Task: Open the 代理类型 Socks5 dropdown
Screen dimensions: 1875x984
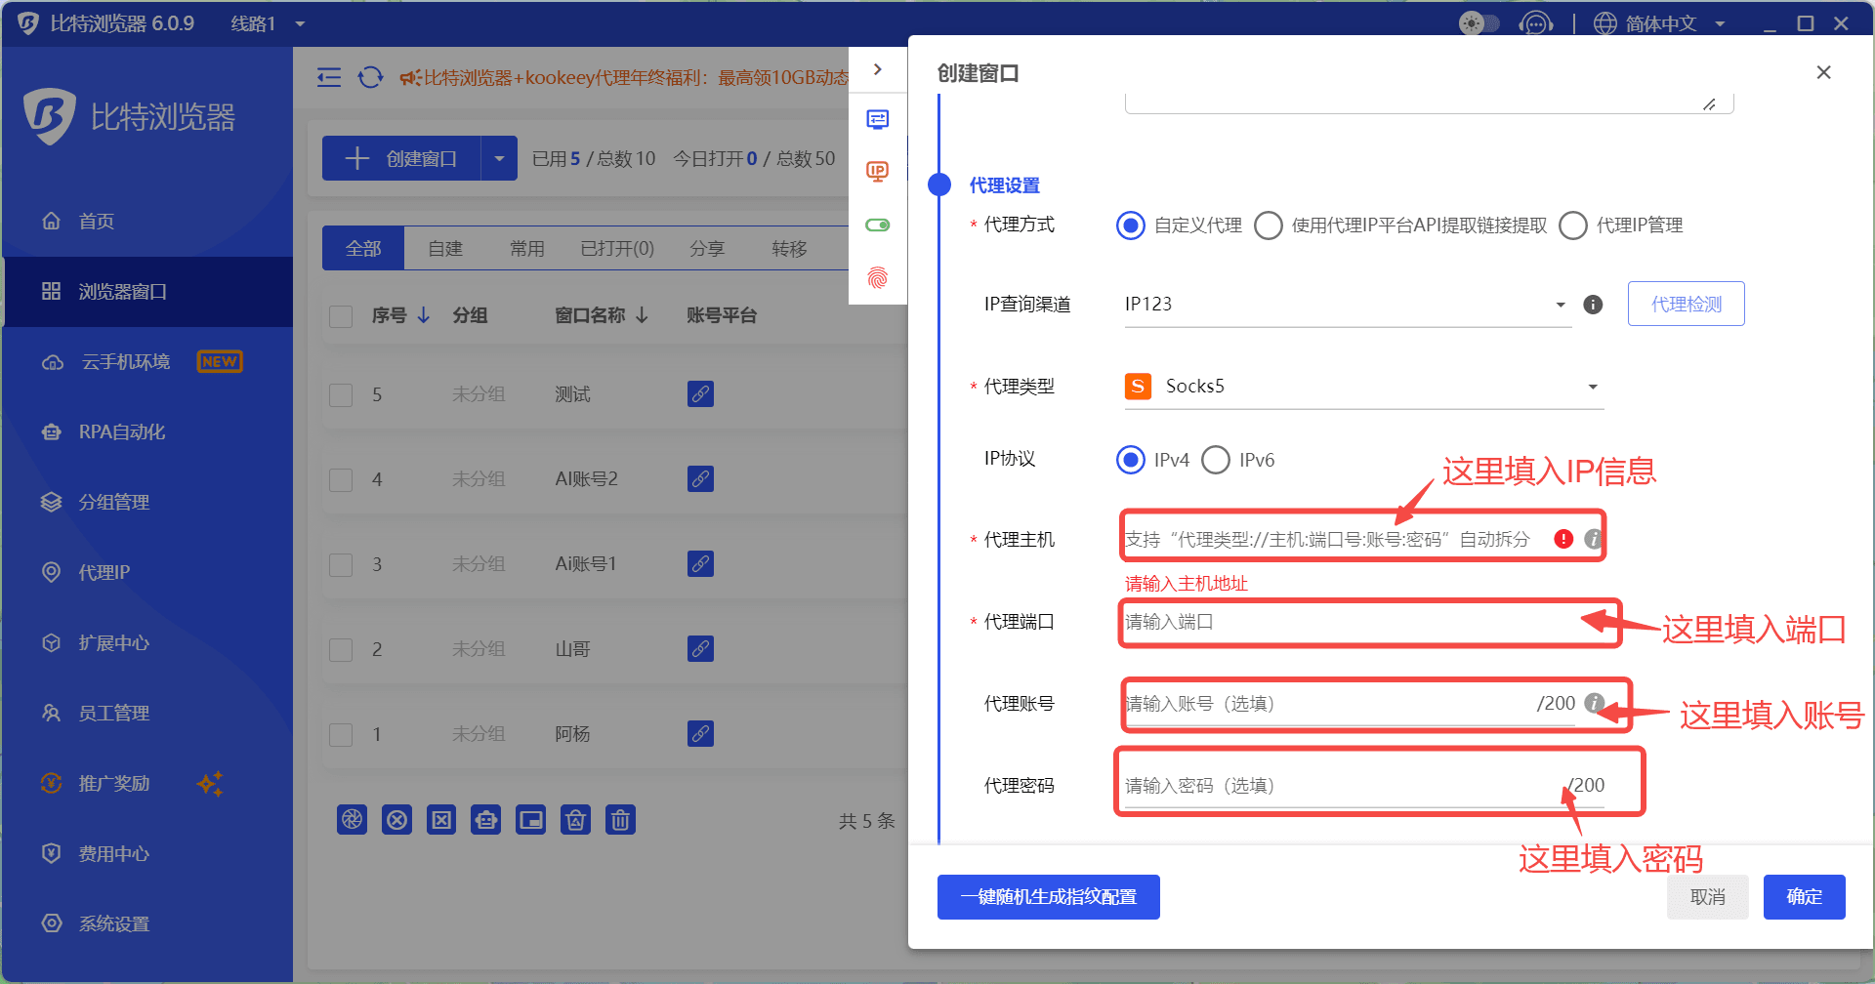Action: tap(1364, 387)
